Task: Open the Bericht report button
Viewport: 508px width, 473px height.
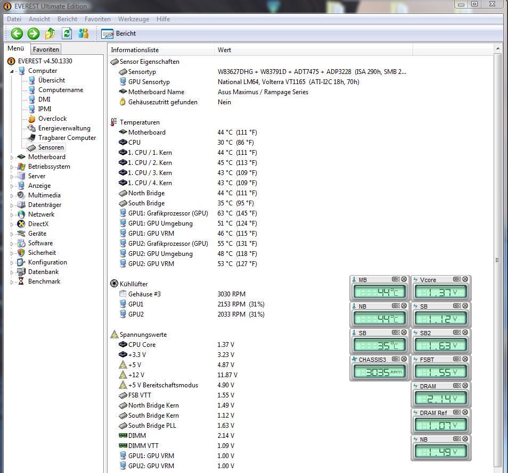Action: (x=119, y=34)
